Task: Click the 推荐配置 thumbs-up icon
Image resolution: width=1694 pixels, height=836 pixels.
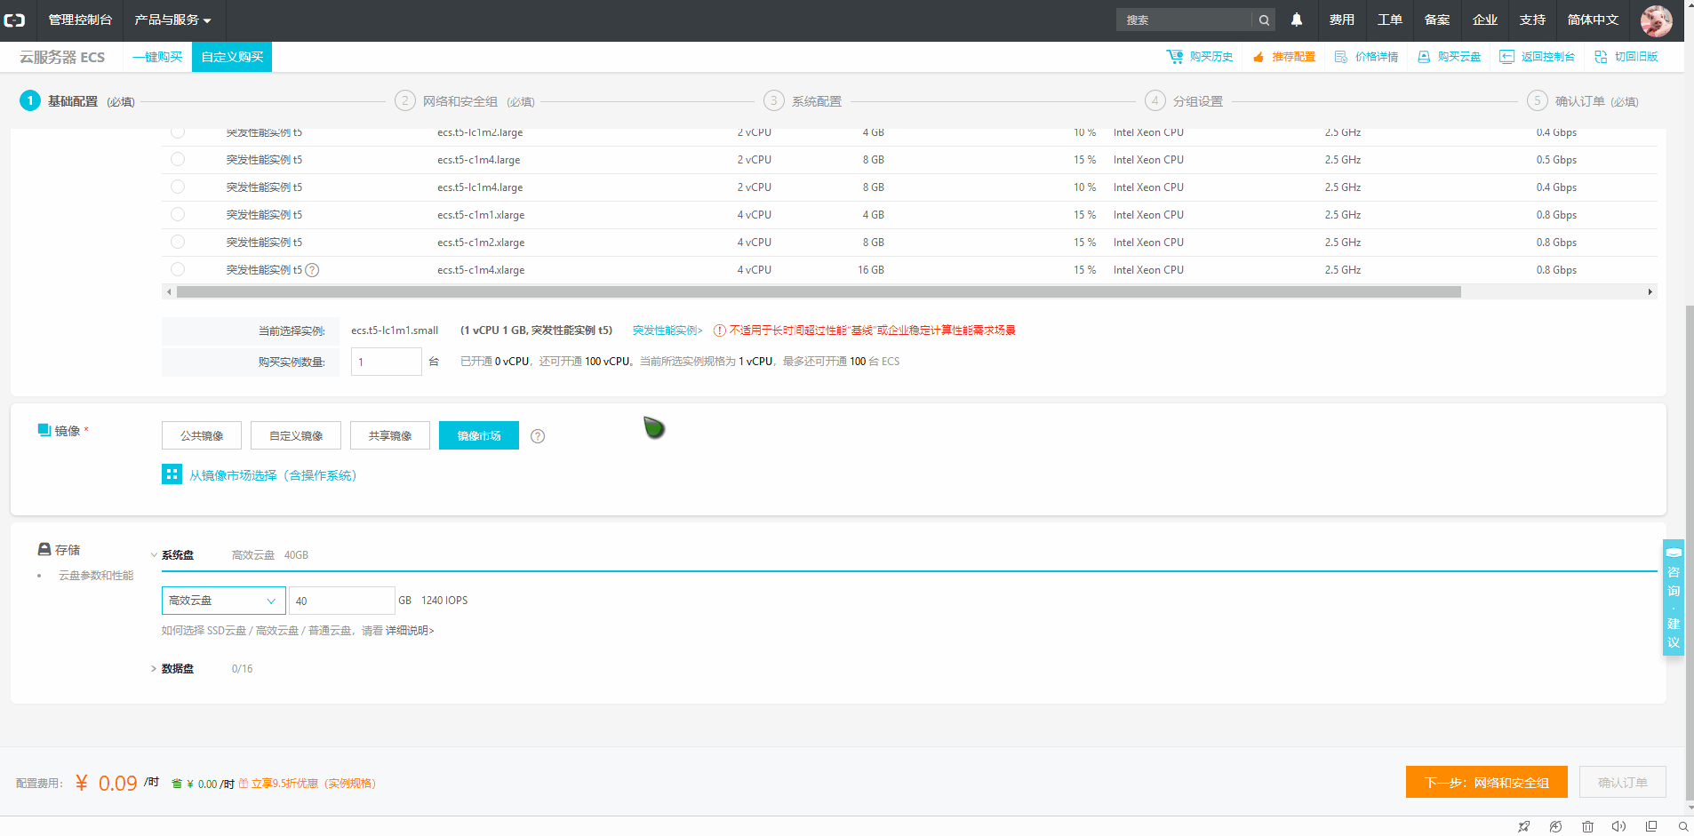Action: [1259, 57]
